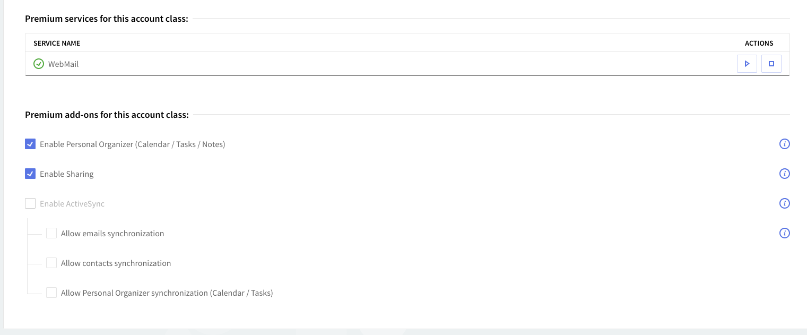Image resolution: width=807 pixels, height=335 pixels.
Task: Stop the WebMail service with the square button
Action: (771, 64)
